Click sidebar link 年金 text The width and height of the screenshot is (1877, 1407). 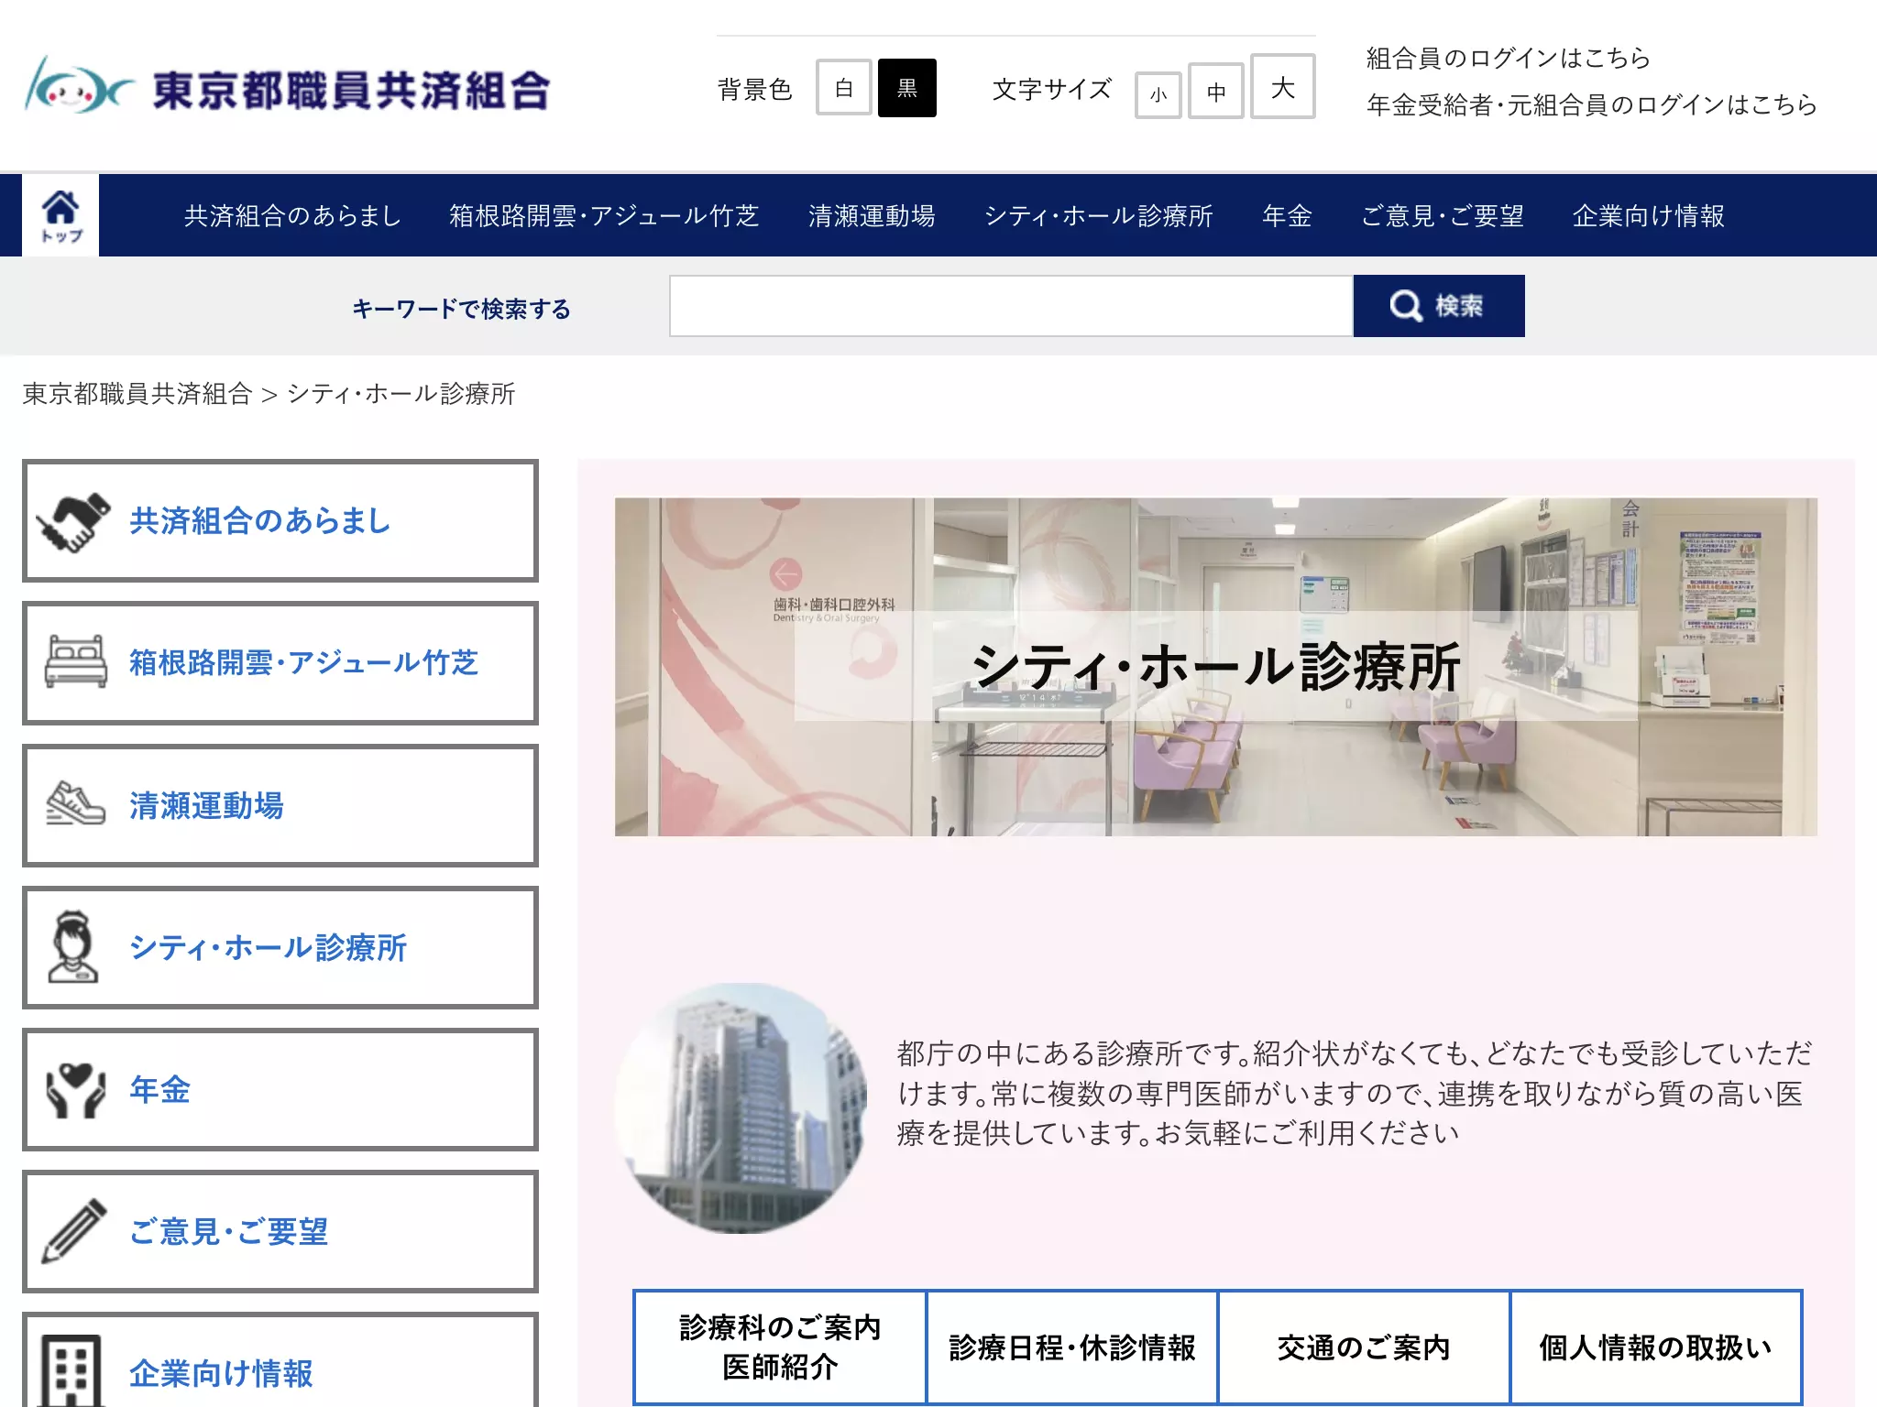pos(159,1089)
